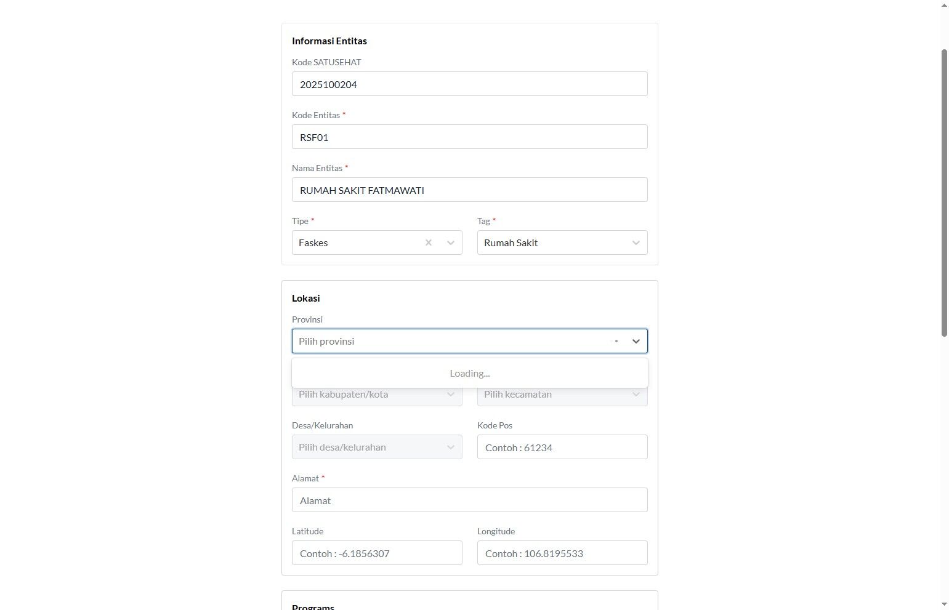949x610 pixels.
Task: Clear the Tipe selection with the X icon
Action: click(x=429, y=243)
